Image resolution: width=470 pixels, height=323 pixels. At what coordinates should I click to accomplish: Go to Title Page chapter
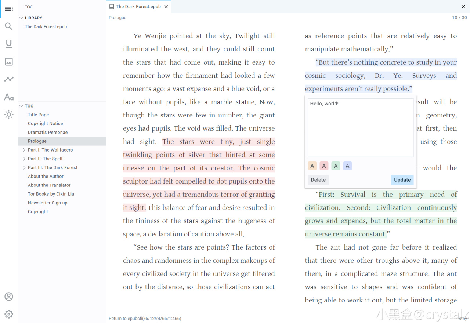62,115
